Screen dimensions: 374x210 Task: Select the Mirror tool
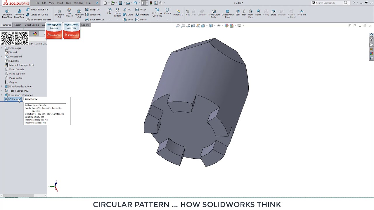[141, 20]
